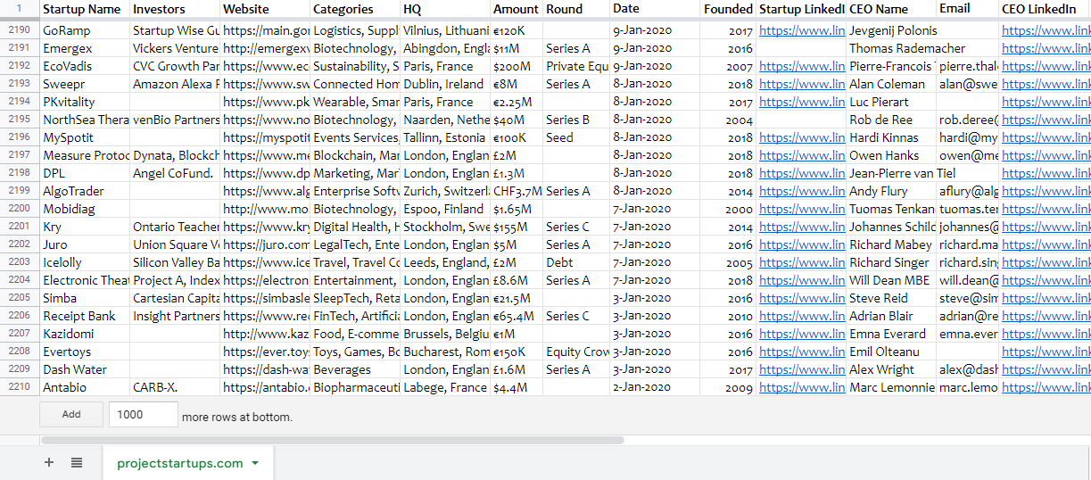Select the Dublin, Ireland HQ cell
The image size is (1091, 480).
[445, 84]
